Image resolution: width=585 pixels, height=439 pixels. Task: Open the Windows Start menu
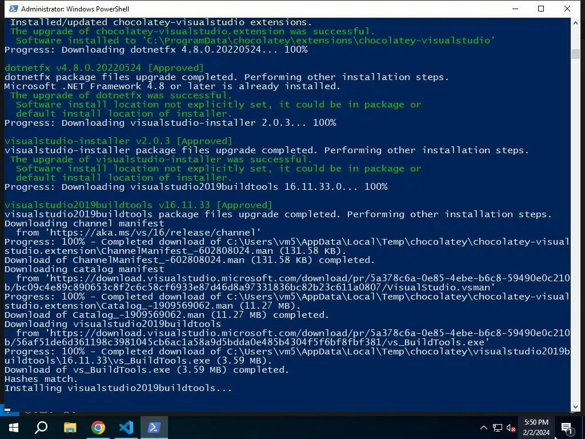coord(14,428)
